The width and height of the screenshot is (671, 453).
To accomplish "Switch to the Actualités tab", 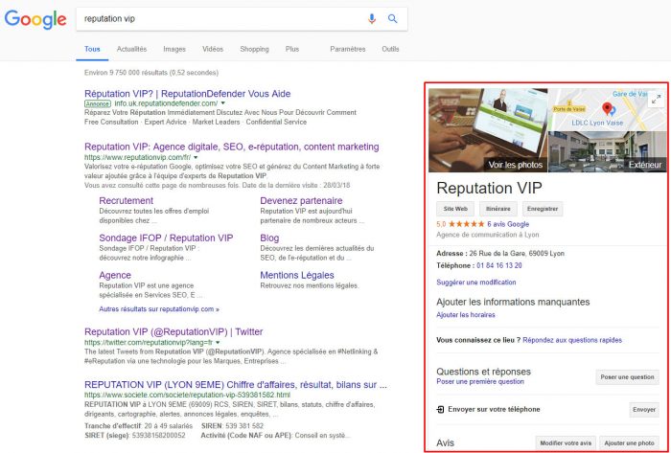I will pyautogui.click(x=132, y=49).
